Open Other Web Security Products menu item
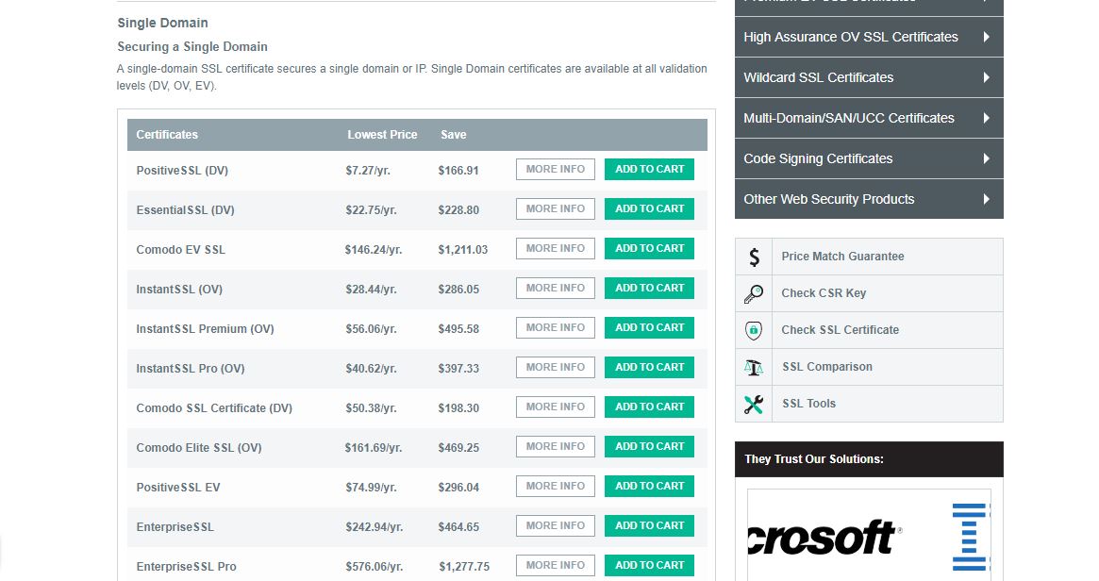 869,200
